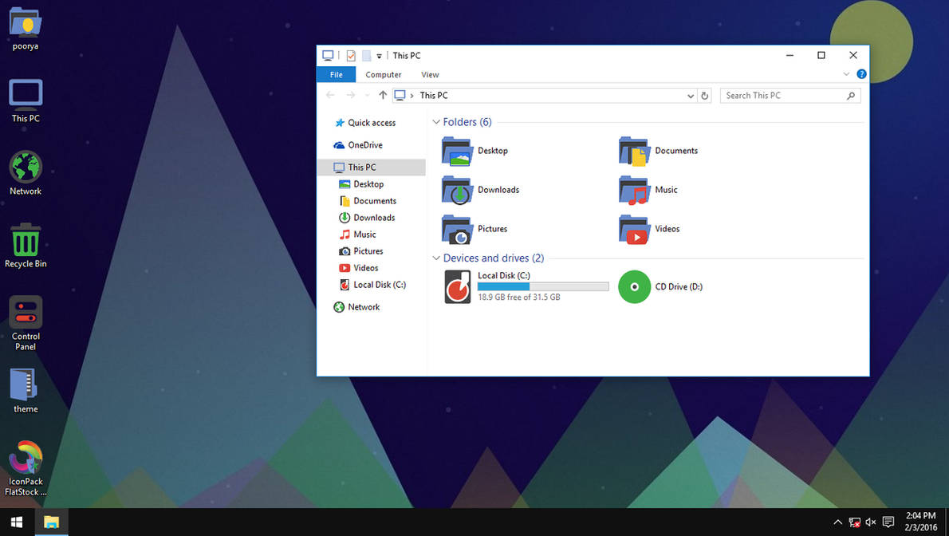Open the address bar history dropdown

(x=691, y=96)
